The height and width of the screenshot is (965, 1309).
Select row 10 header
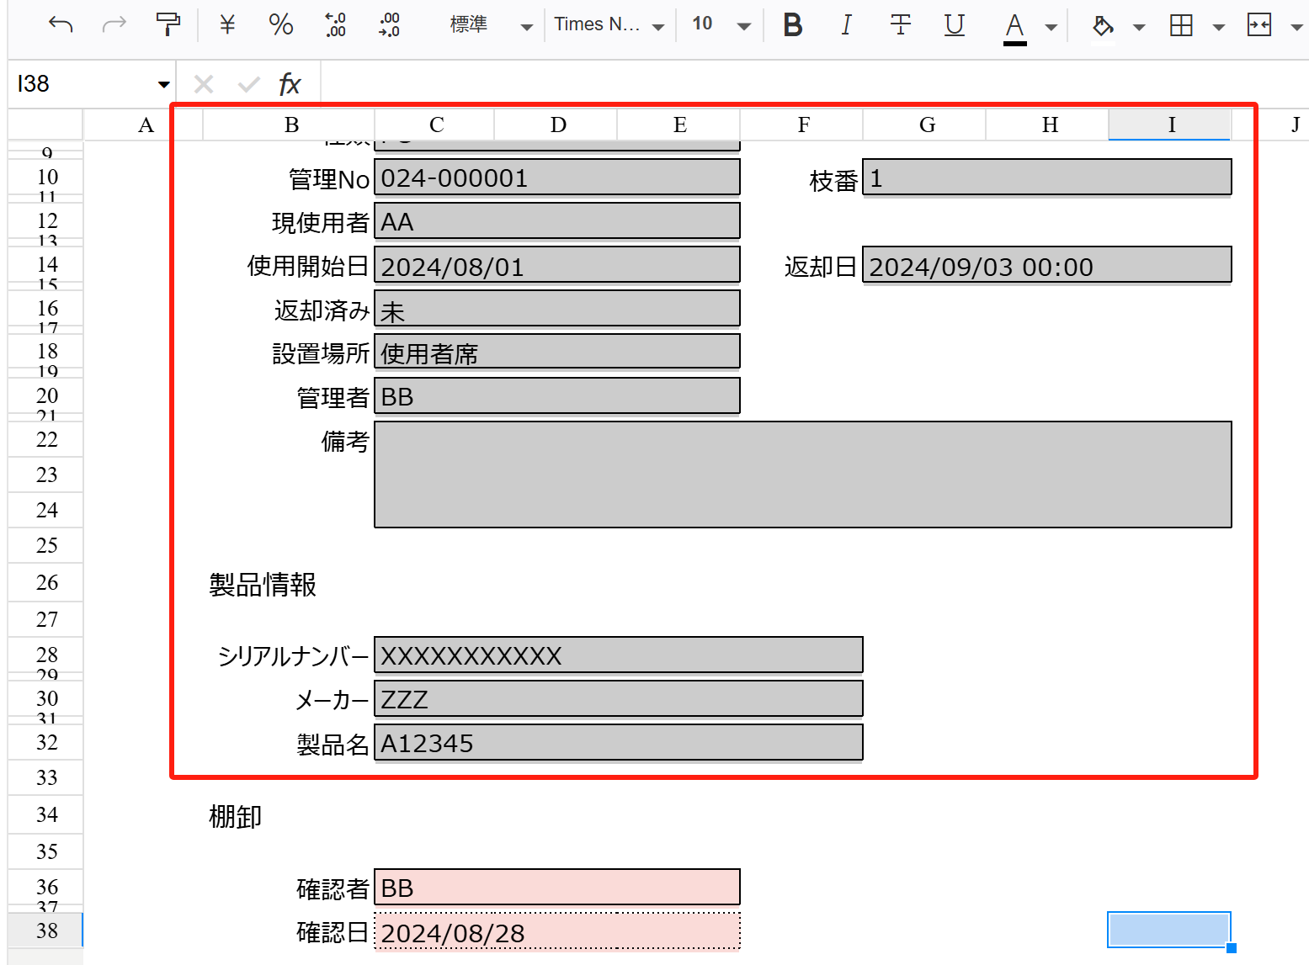tap(46, 178)
